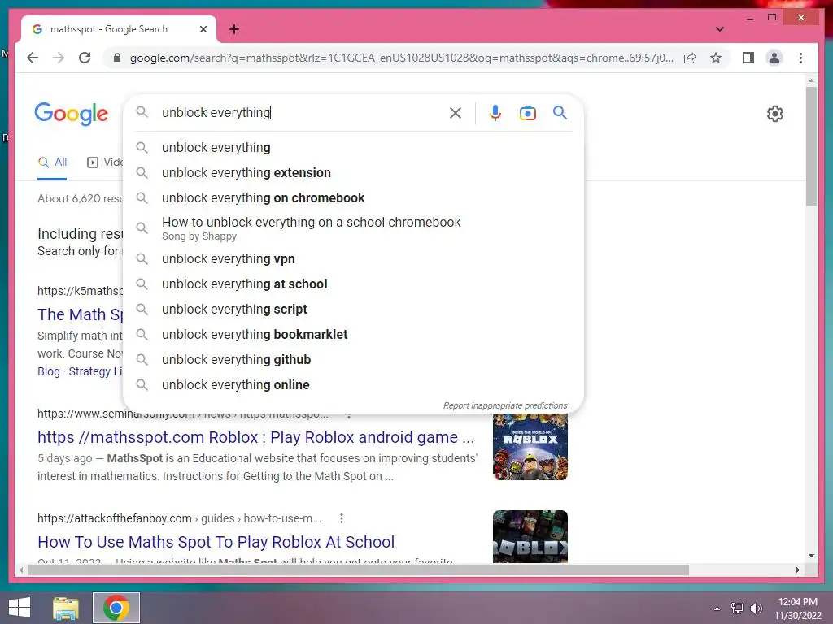
Task: Choose 'unblock everything extension' suggestion
Action: 353,172
